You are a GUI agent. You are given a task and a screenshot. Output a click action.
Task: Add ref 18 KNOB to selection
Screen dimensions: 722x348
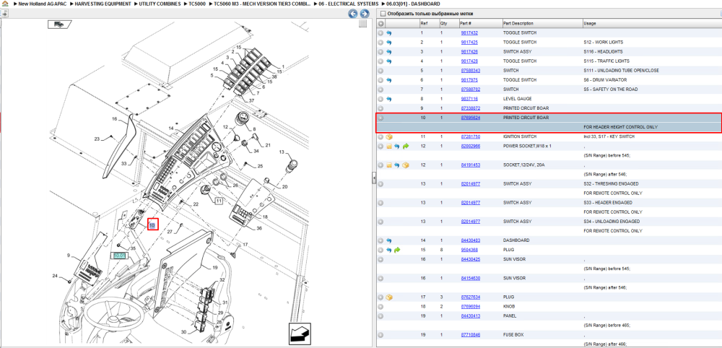coord(380,307)
